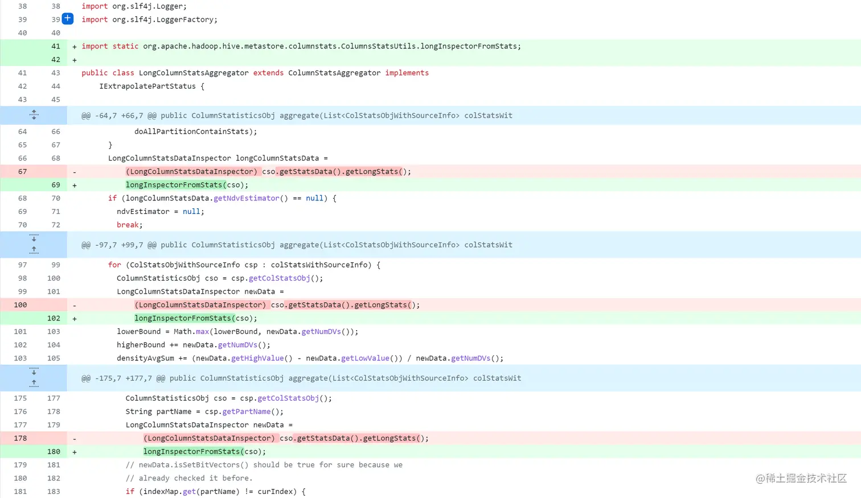Image resolution: width=861 pixels, height=498 pixels.
Task: Click 'LongColumnStatsDataInspector newData =' on line 101
Action: [x=200, y=291]
